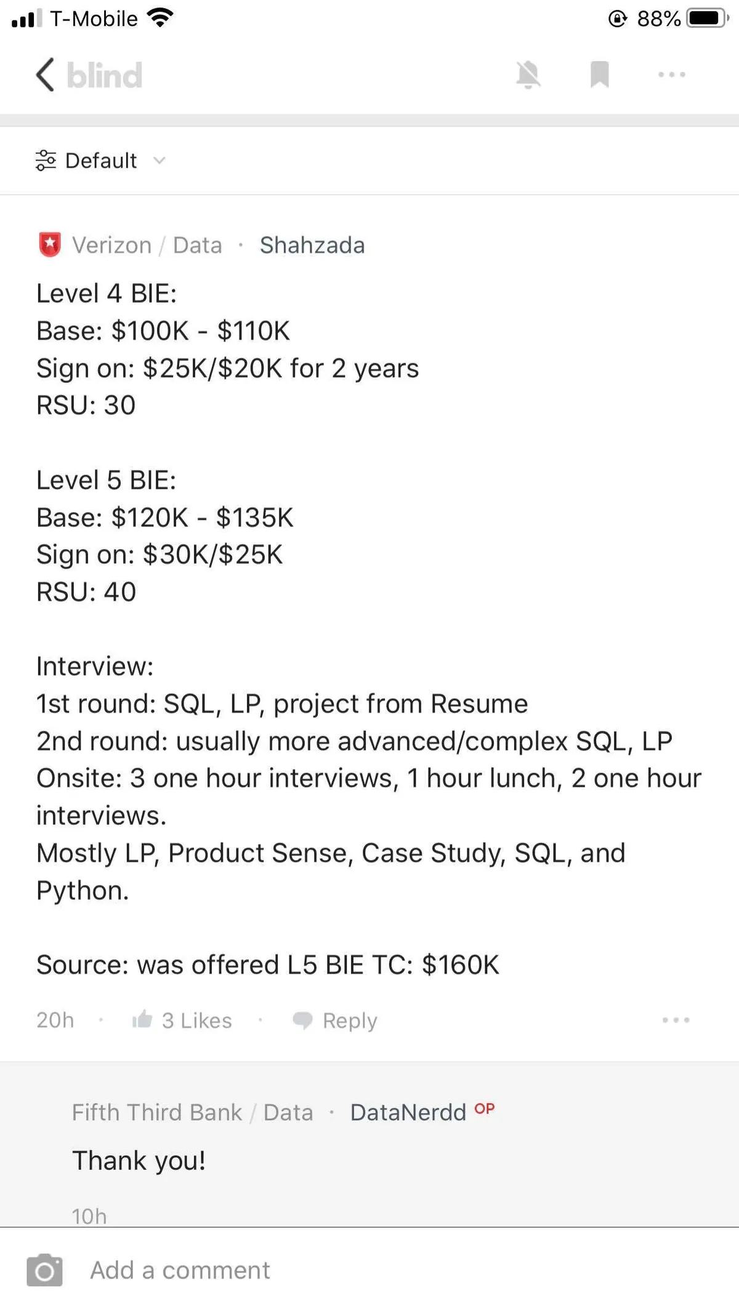Open the Verizon company link
The height and width of the screenshot is (1313, 739).
[111, 245]
